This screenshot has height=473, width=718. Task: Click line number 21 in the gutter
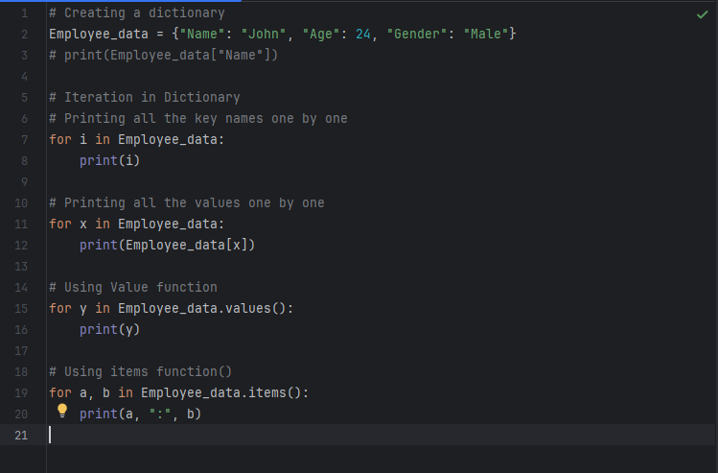[x=21, y=435]
